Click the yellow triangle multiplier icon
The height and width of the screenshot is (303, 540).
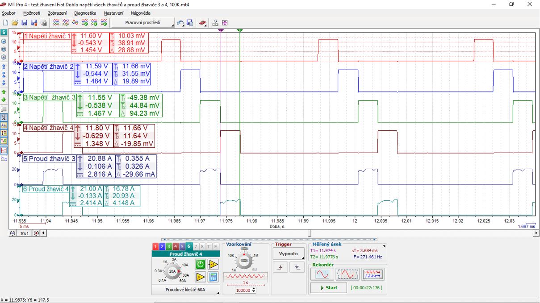click(x=201, y=277)
